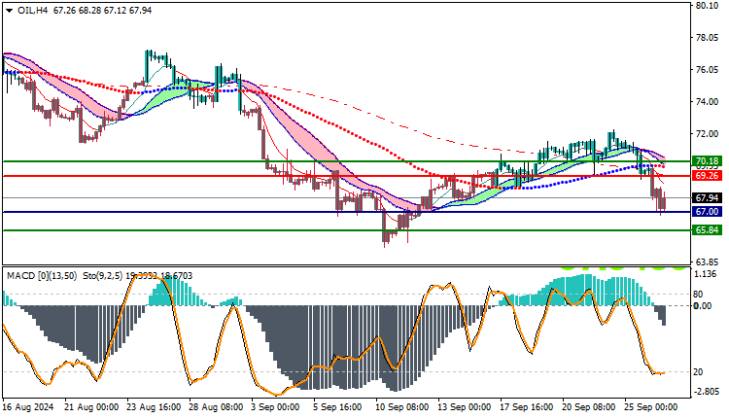Viewport: 729px width, 418px height.
Task: Click the 25 Sep 00:00 time label
Action: [651, 407]
